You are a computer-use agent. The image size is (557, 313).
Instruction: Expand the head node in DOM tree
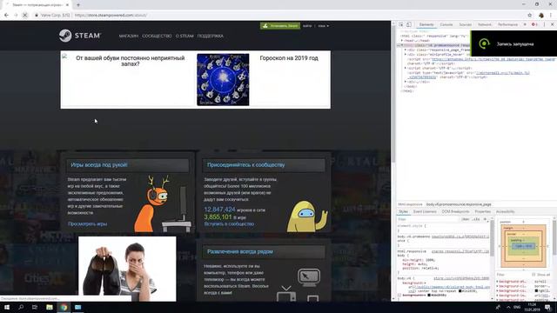click(402, 41)
